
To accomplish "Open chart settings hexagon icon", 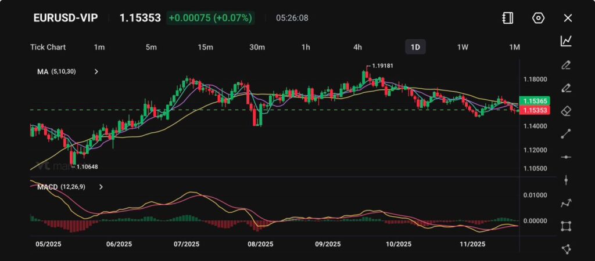I will coord(538,18).
